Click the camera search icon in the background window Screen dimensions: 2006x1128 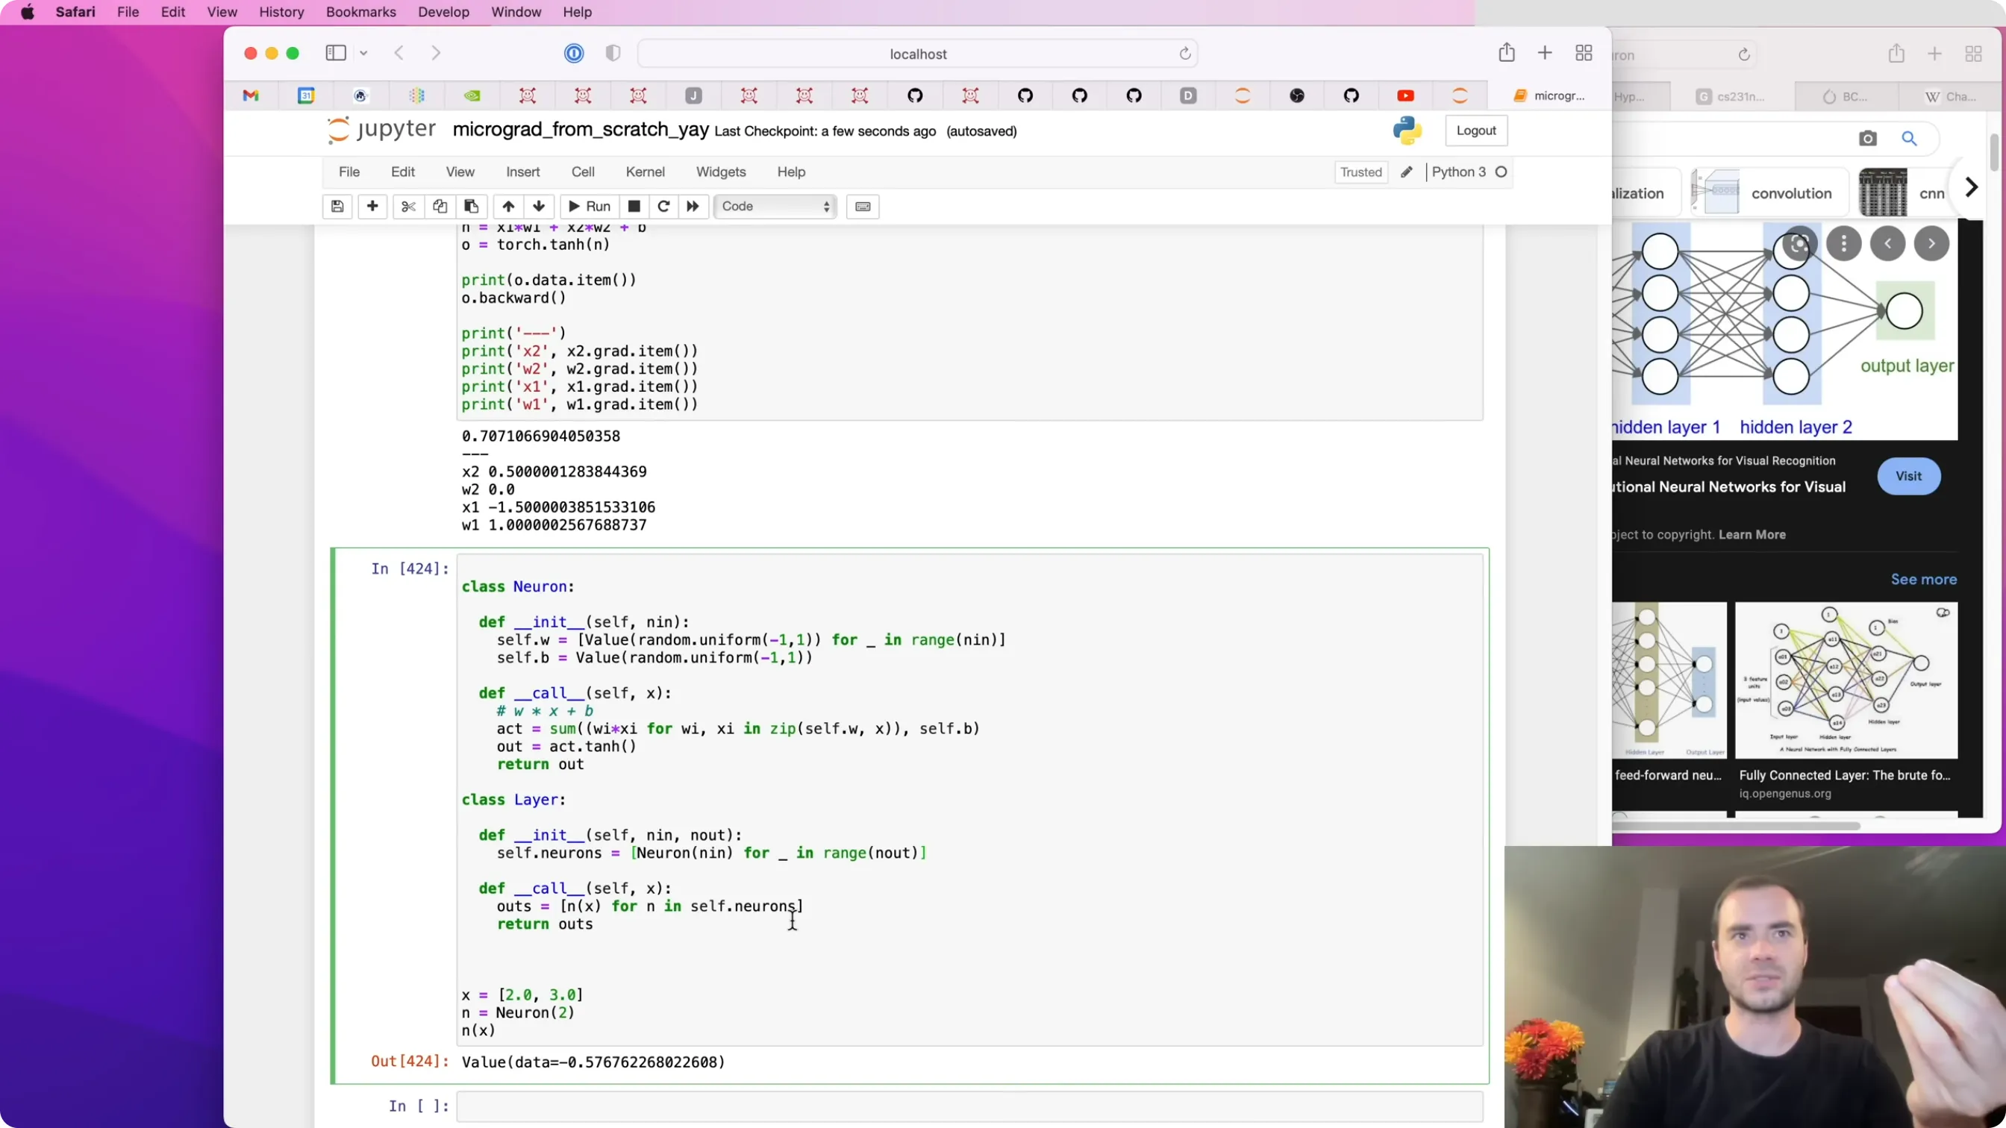coord(1867,139)
